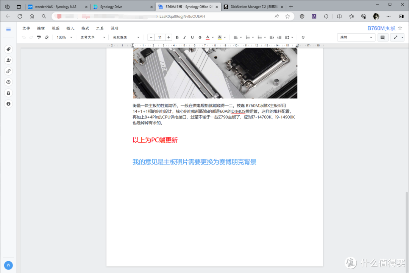
Task: Open the 说明 help menu
Action: (x=114, y=28)
